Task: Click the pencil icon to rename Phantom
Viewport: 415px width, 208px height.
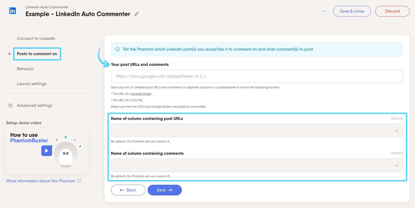Action: point(137,14)
